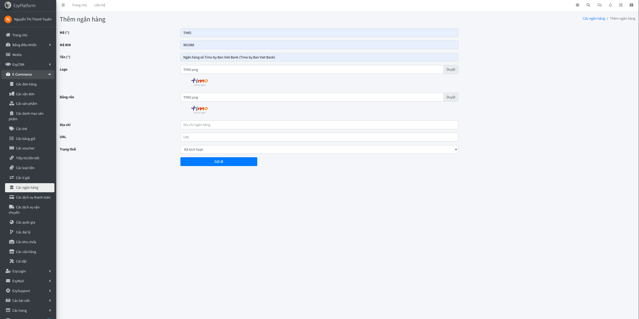Go to Các dịch vụ thanh toán
This screenshot has height=319, width=639.
tap(33, 197)
